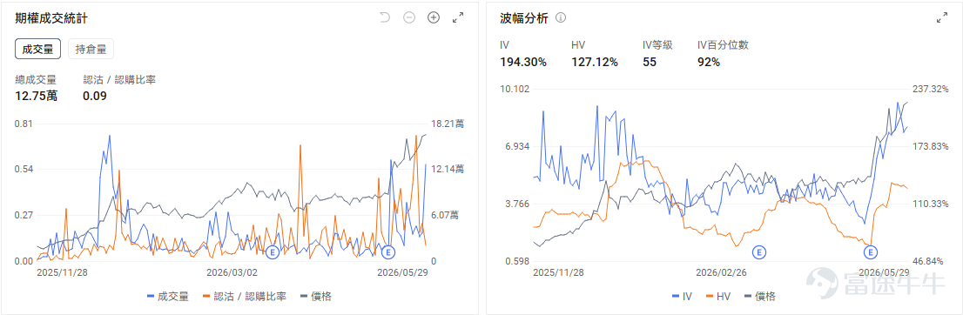The image size is (963, 315).
Task: Click the 總成交量 value 12.75萬
Action: [37, 95]
